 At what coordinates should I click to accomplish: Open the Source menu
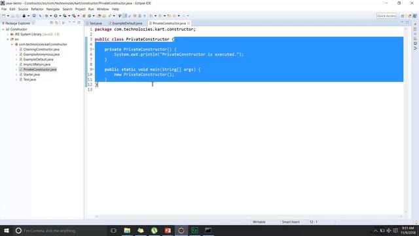(23, 9)
